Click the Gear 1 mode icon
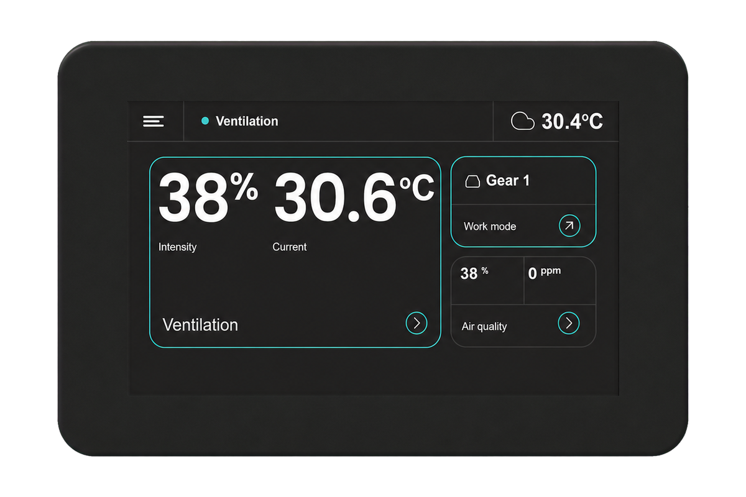Screen dimensions: 746x497 pyautogui.click(x=472, y=181)
